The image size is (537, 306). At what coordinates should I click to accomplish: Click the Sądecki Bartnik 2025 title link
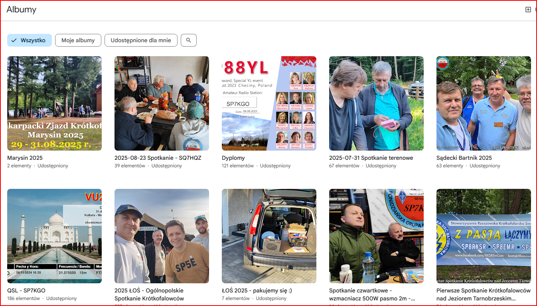tap(464, 158)
